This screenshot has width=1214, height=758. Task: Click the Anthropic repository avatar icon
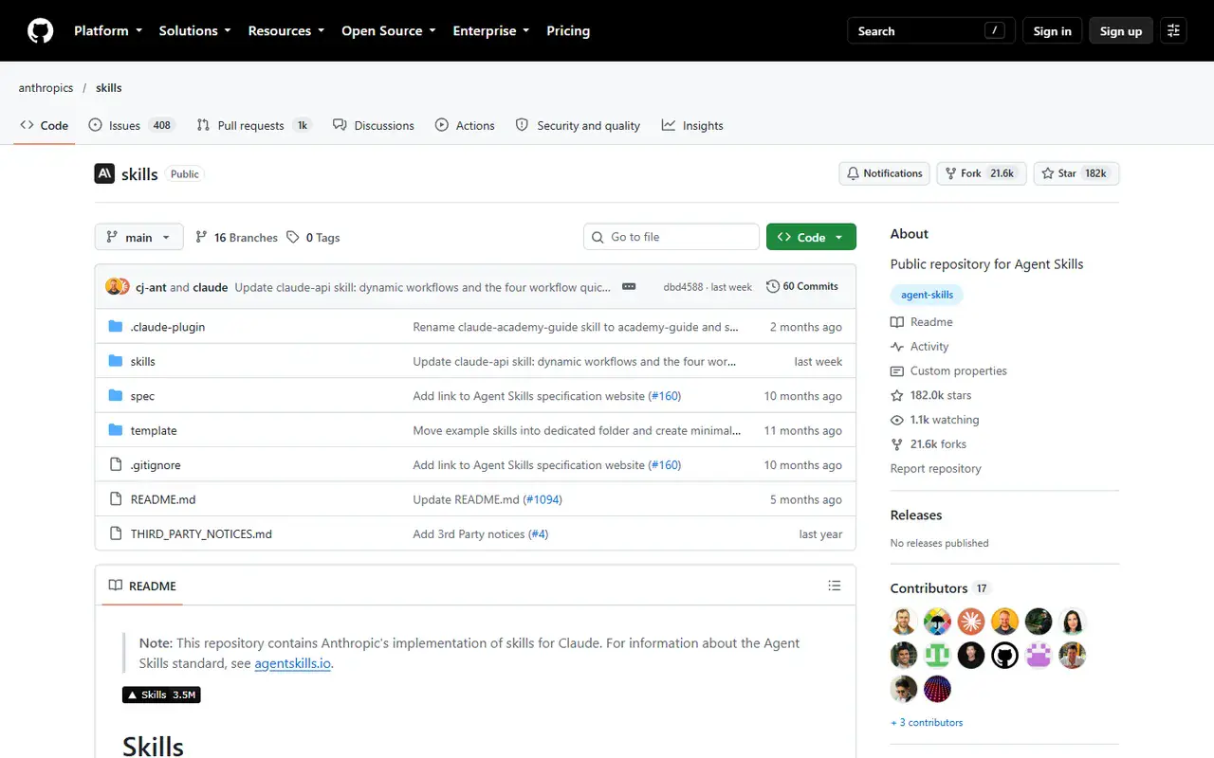point(104,173)
